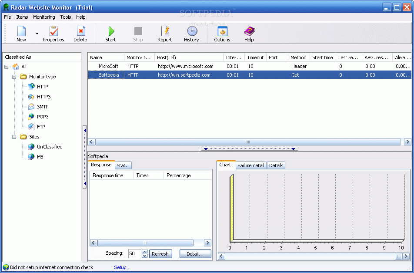Sort by the Port column header

click(x=277, y=57)
